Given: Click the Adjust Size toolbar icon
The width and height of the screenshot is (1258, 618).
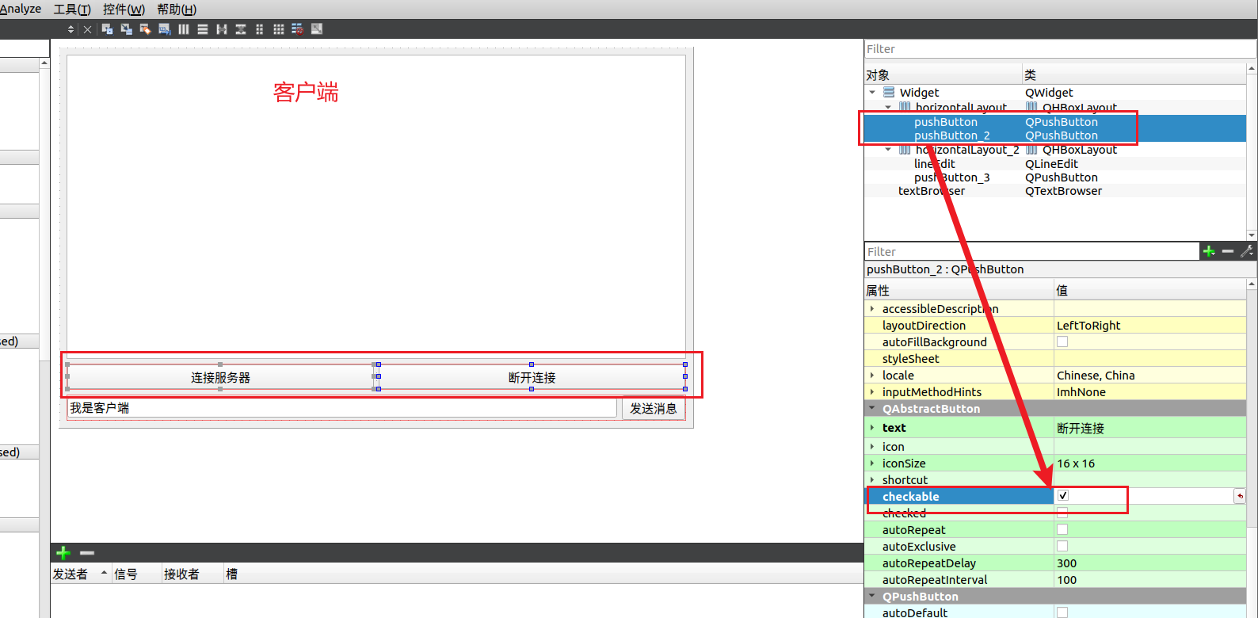Looking at the screenshot, I should 317,29.
